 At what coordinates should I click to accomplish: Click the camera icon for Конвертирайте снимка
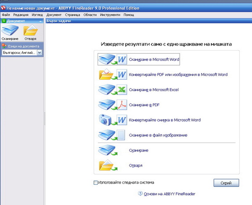click(x=105, y=120)
